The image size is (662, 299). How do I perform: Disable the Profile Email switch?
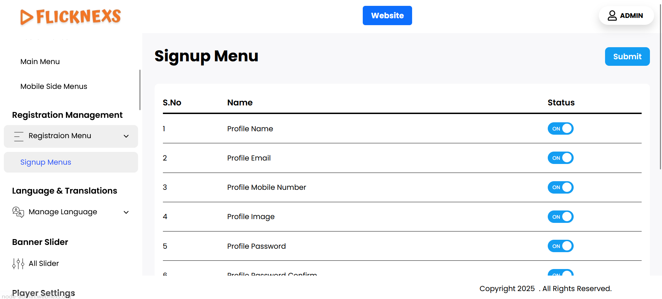point(560,158)
